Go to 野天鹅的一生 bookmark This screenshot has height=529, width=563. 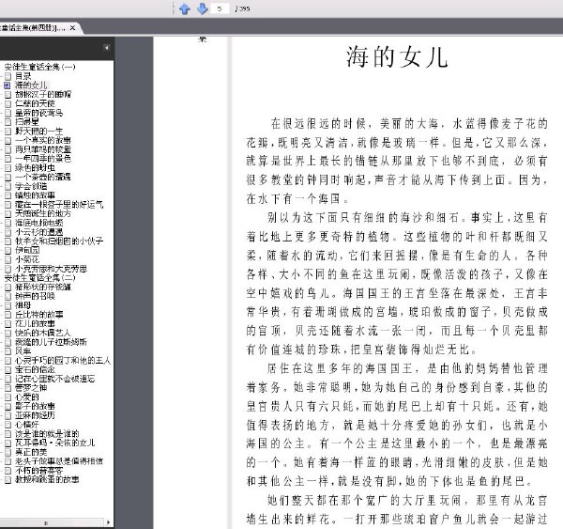coord(38,131)
